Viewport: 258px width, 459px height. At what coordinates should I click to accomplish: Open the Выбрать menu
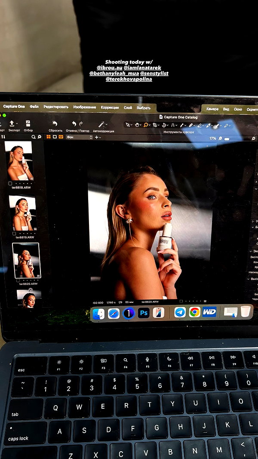pyautogui.click(x=144, y=108)
